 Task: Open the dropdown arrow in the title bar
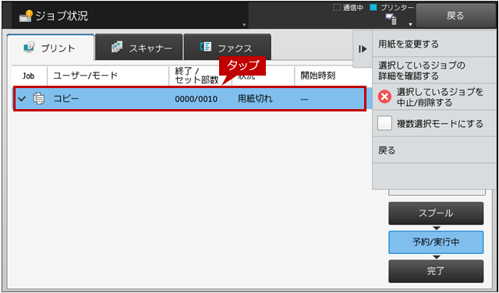click(244, 24)
